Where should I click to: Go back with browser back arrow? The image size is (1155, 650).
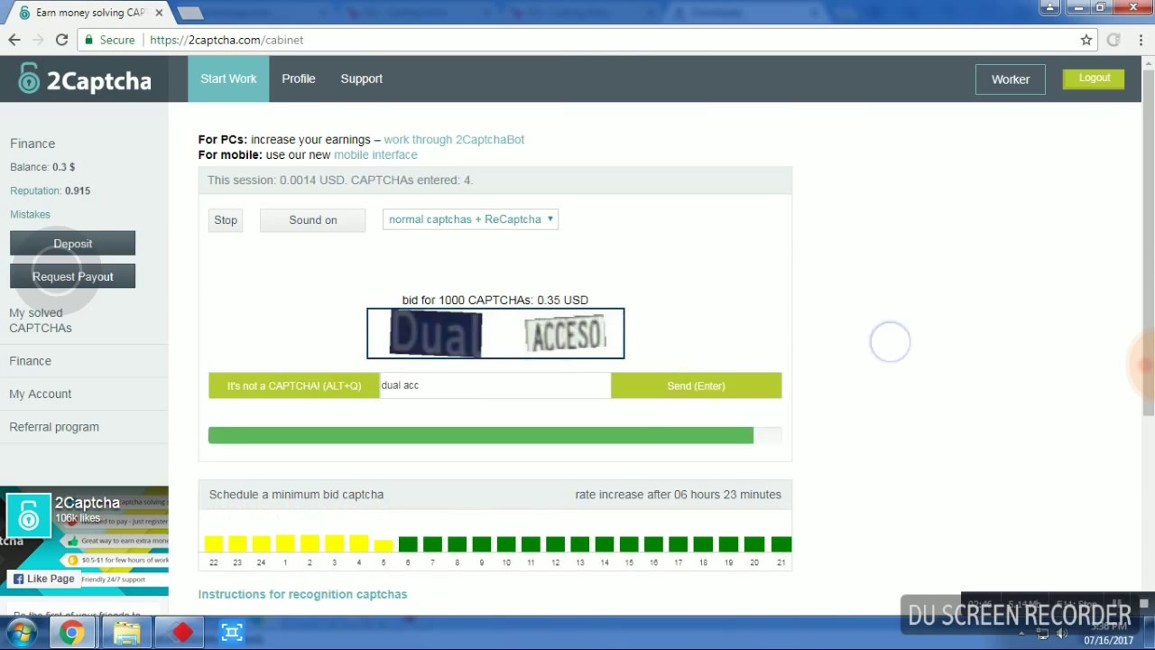[14, 40]
